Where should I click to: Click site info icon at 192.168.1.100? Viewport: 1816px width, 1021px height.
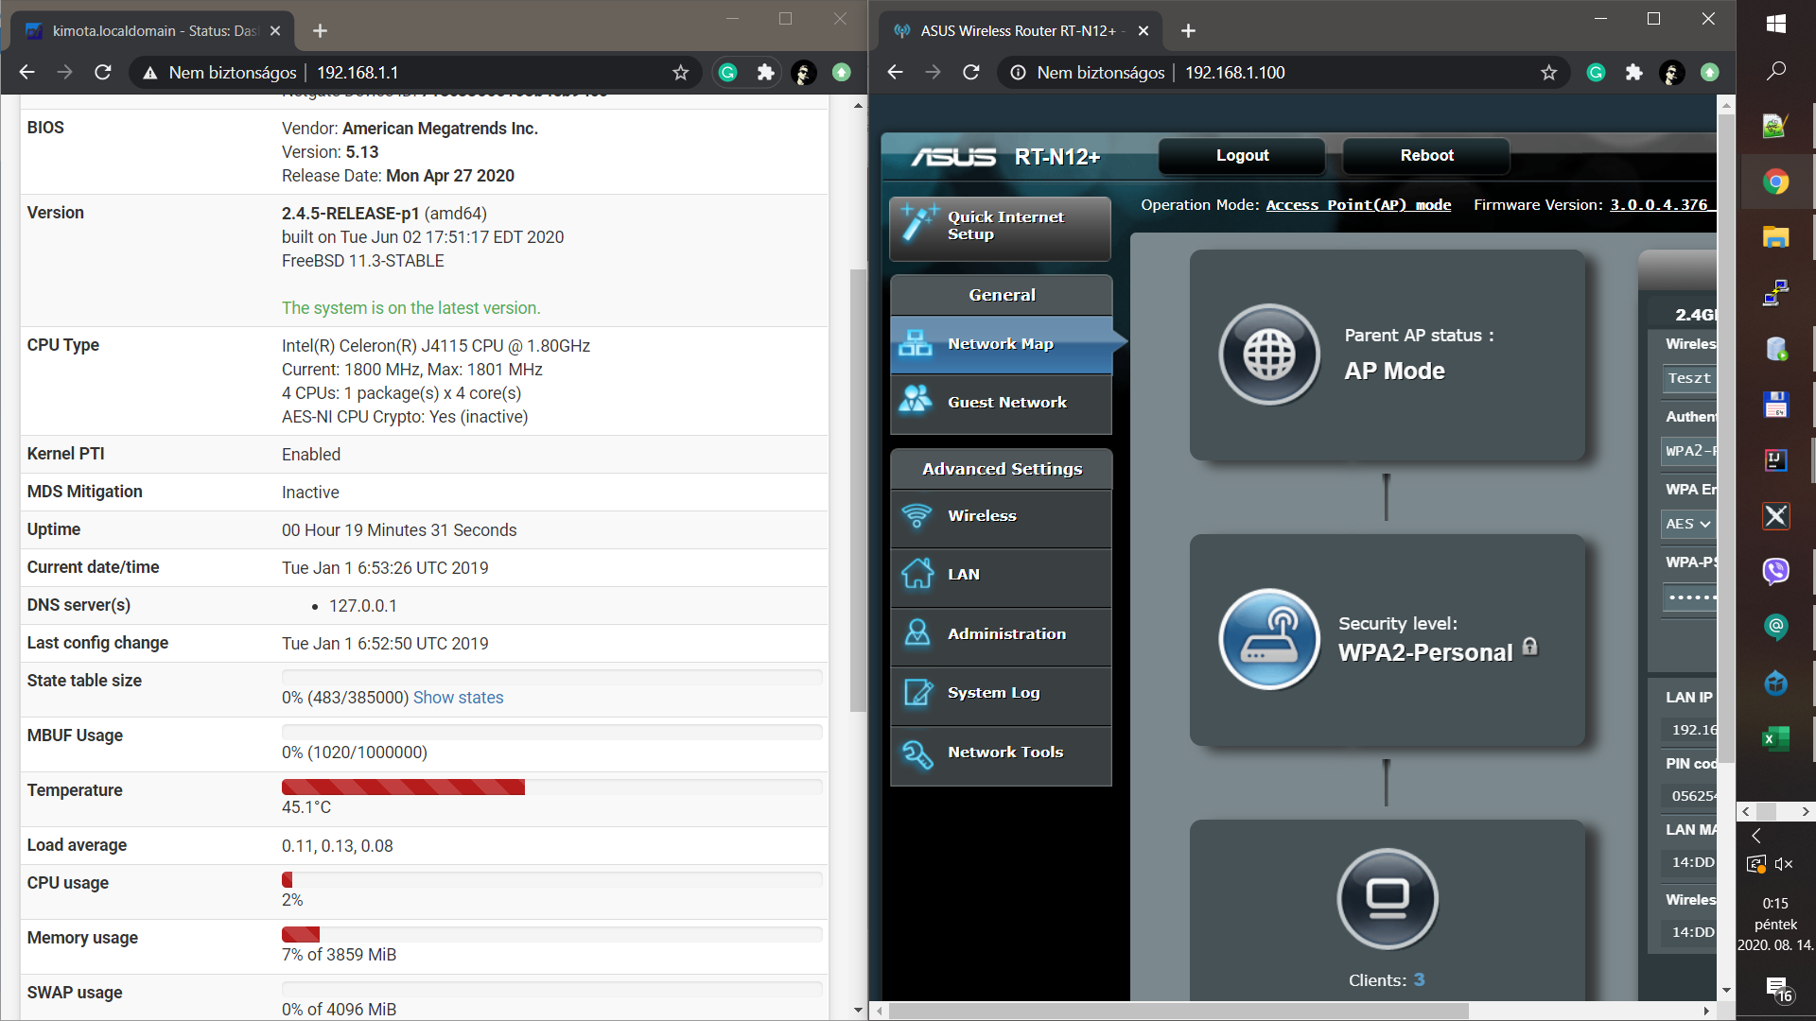pos(1018,73)
